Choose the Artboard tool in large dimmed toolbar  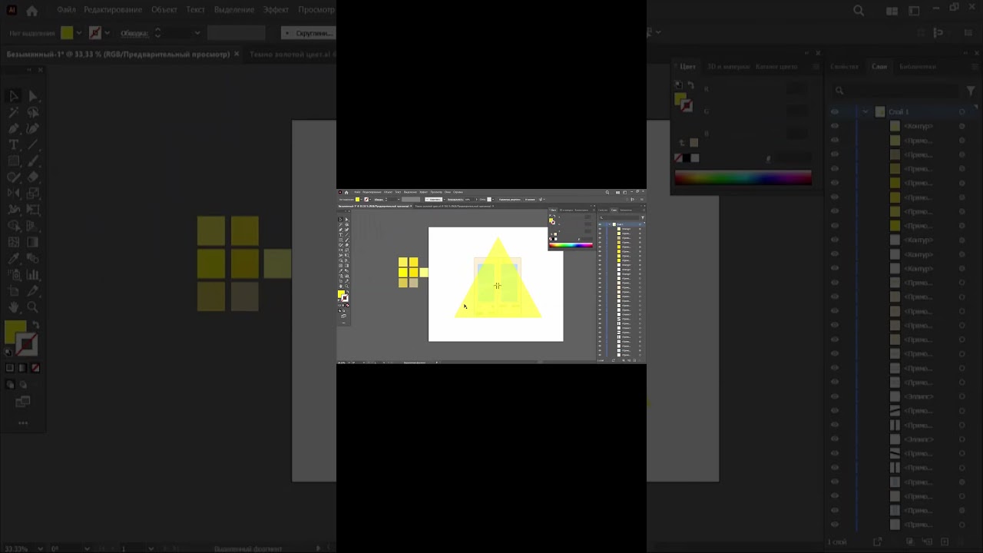click(14, 290)
